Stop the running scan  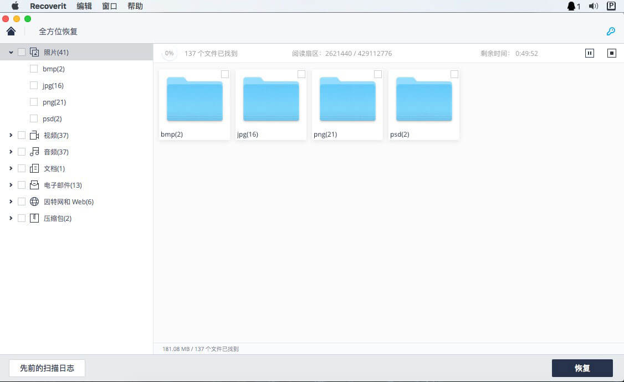(612, 53)
